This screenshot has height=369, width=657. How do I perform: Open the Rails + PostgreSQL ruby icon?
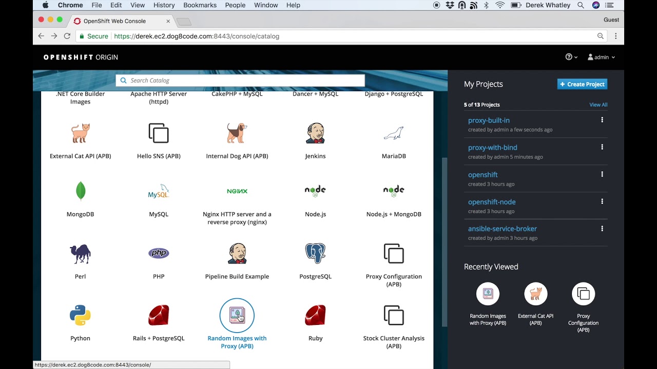(159, 315)
